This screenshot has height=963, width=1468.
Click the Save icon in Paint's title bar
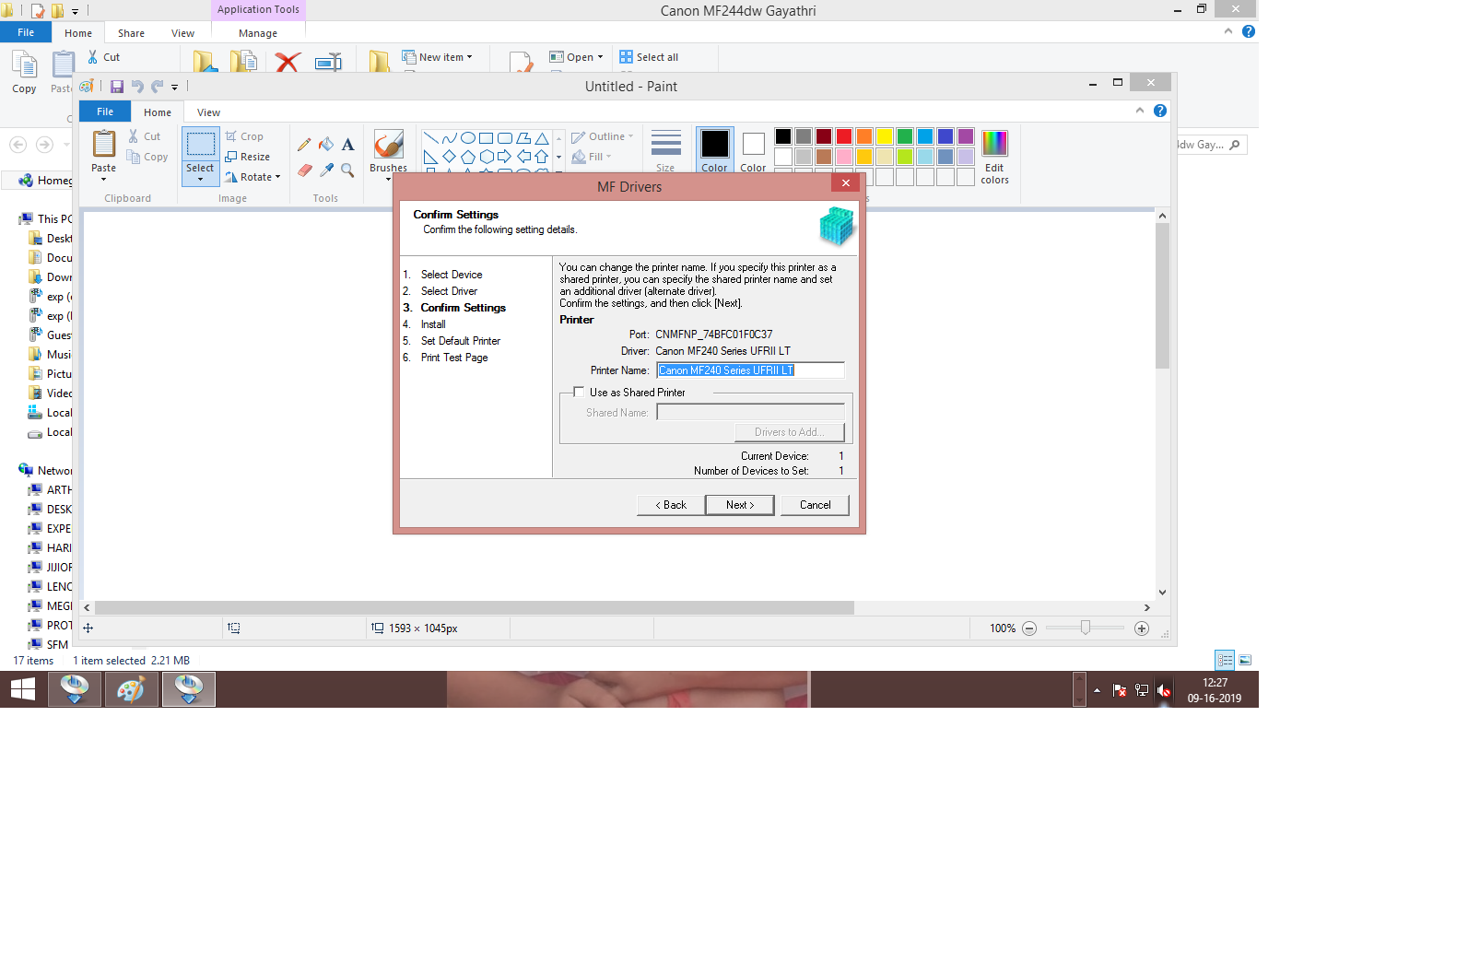point(117,87)
